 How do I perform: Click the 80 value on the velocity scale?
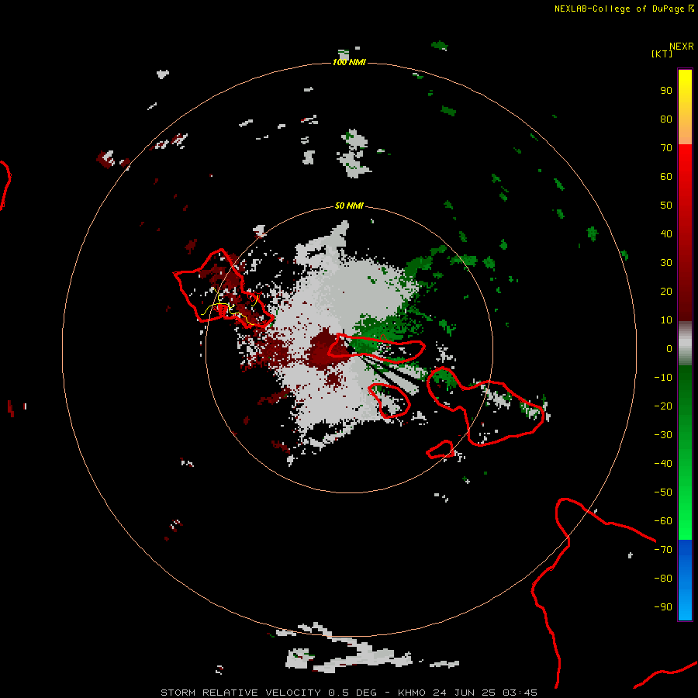(x=666, y=119)
